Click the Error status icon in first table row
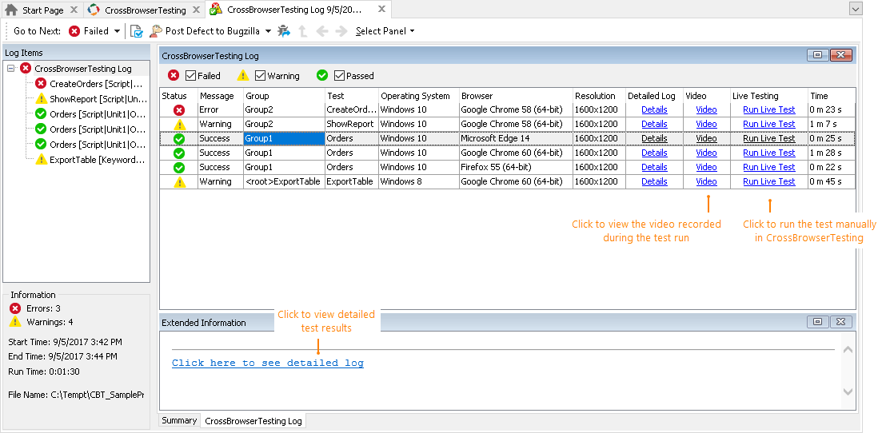This screenshot has height=433, width=890. [179, 110]
